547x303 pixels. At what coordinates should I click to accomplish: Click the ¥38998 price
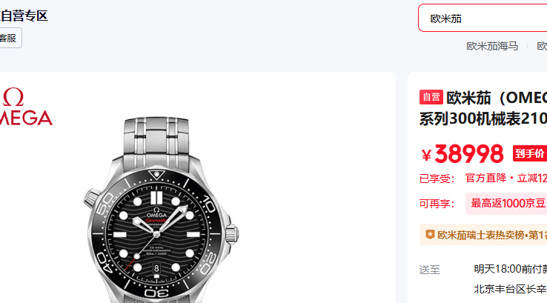tap(463, 154)
